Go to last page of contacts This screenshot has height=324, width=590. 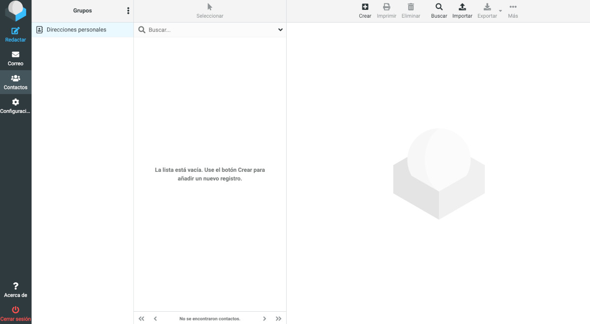coord(278,319)
